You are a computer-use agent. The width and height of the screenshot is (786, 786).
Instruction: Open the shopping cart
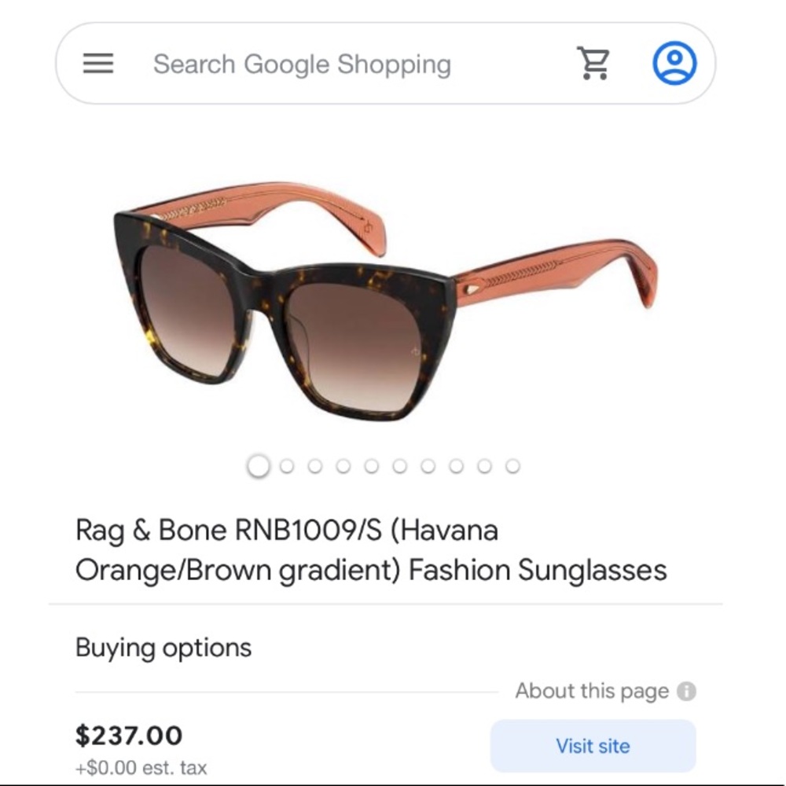(594, 62)
